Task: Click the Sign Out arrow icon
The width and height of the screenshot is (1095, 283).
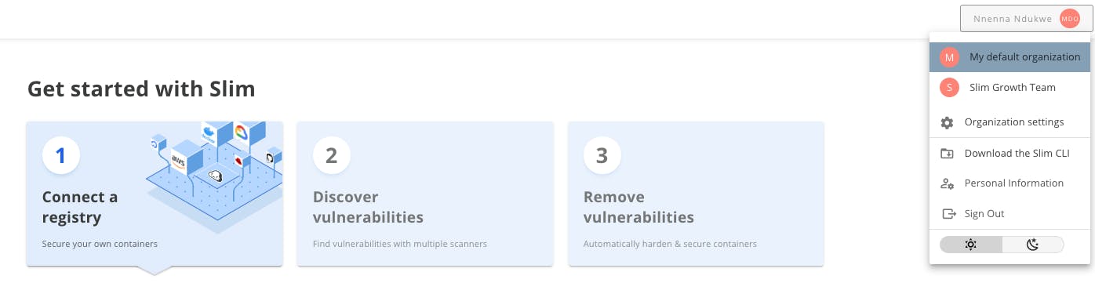Action: pos(948,214)
